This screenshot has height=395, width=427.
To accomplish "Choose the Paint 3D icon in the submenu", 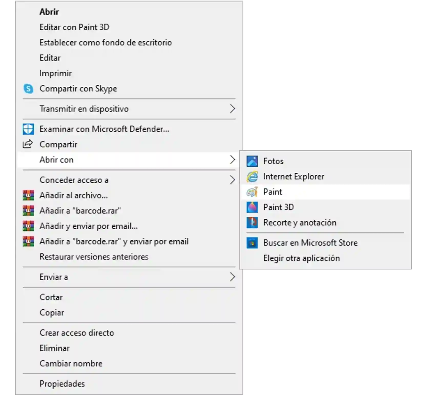I will tap(252, 207).
